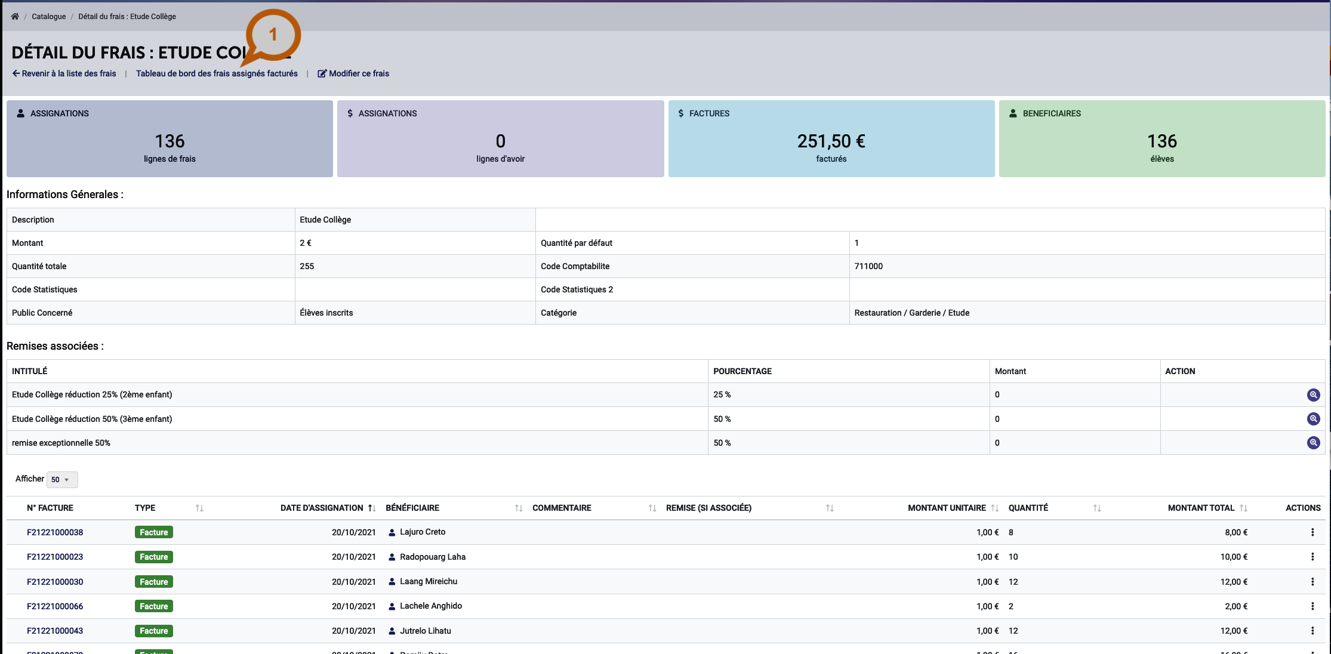Open actions menu for Jutrelo Lihatu row

pyautogui.click(x=1312, y=631)
